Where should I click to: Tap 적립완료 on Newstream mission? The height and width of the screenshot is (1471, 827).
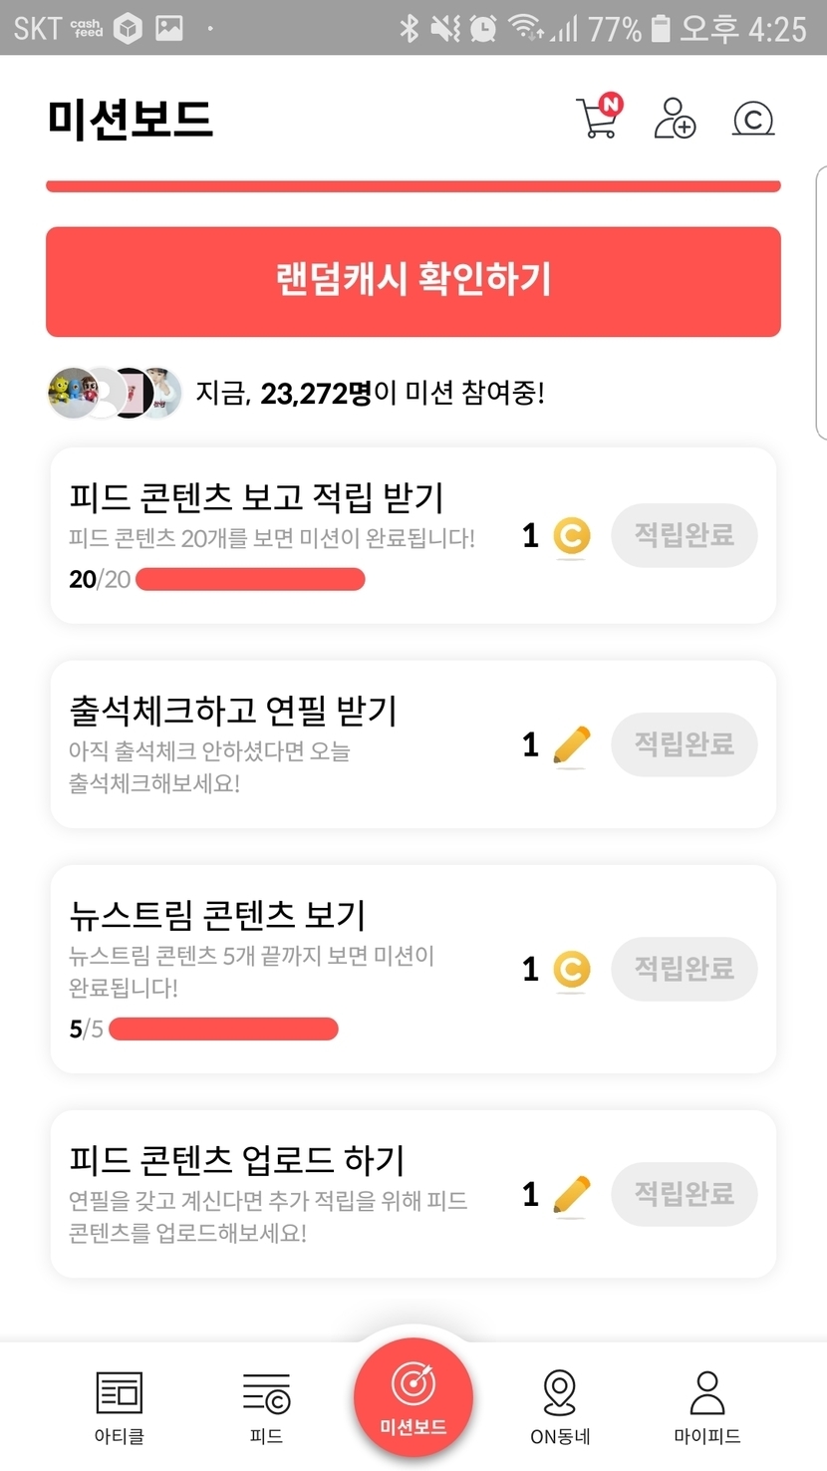coord(685,969)
